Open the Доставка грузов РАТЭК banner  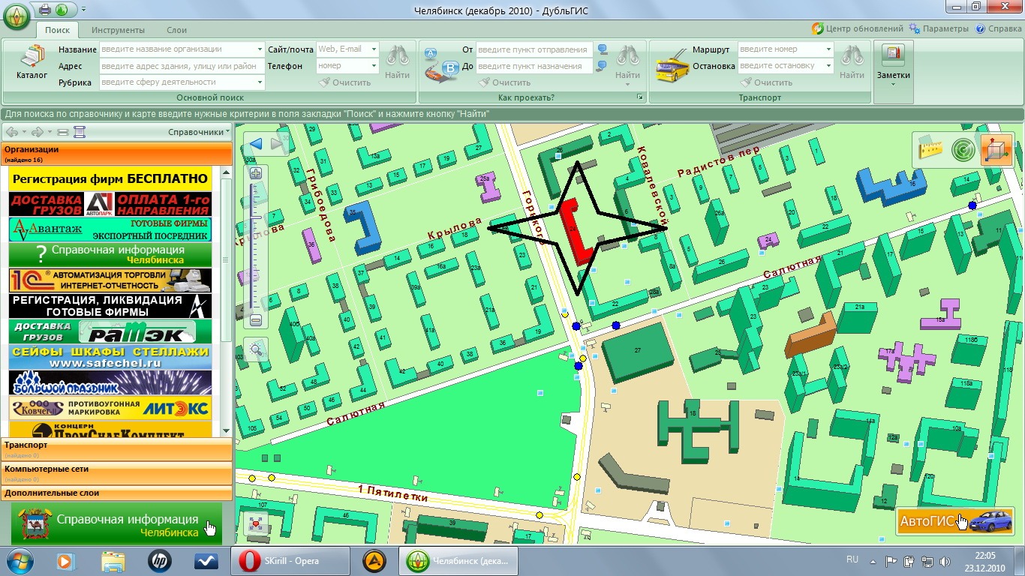point(110,331)
